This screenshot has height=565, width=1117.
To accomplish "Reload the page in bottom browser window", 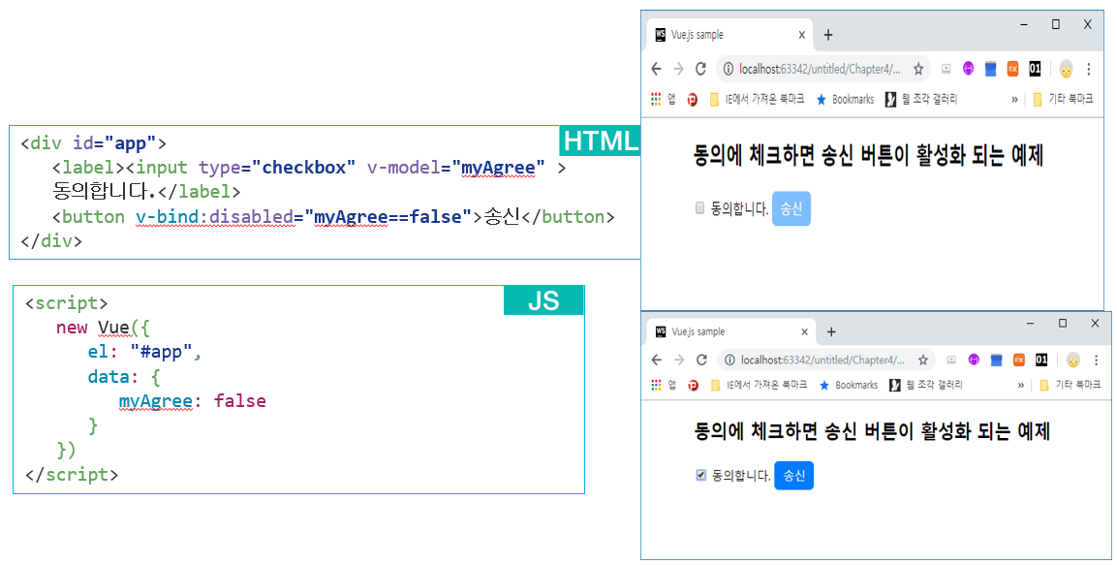I will tap(701, 360).
